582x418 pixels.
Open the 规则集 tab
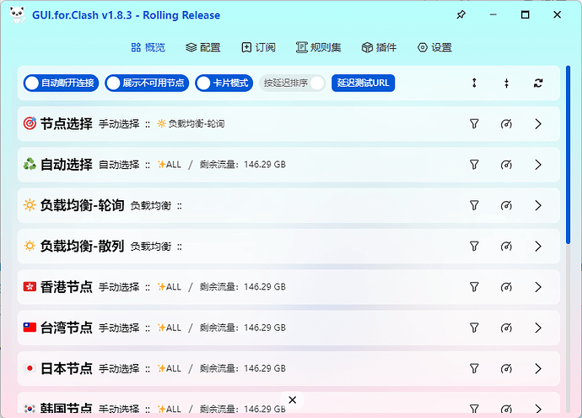[x=319, y=47]
